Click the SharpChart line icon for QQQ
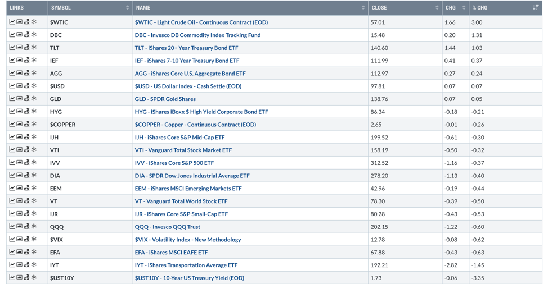This screenshot has width=548, height=284. pyautogui.click(x=12, y=227)
